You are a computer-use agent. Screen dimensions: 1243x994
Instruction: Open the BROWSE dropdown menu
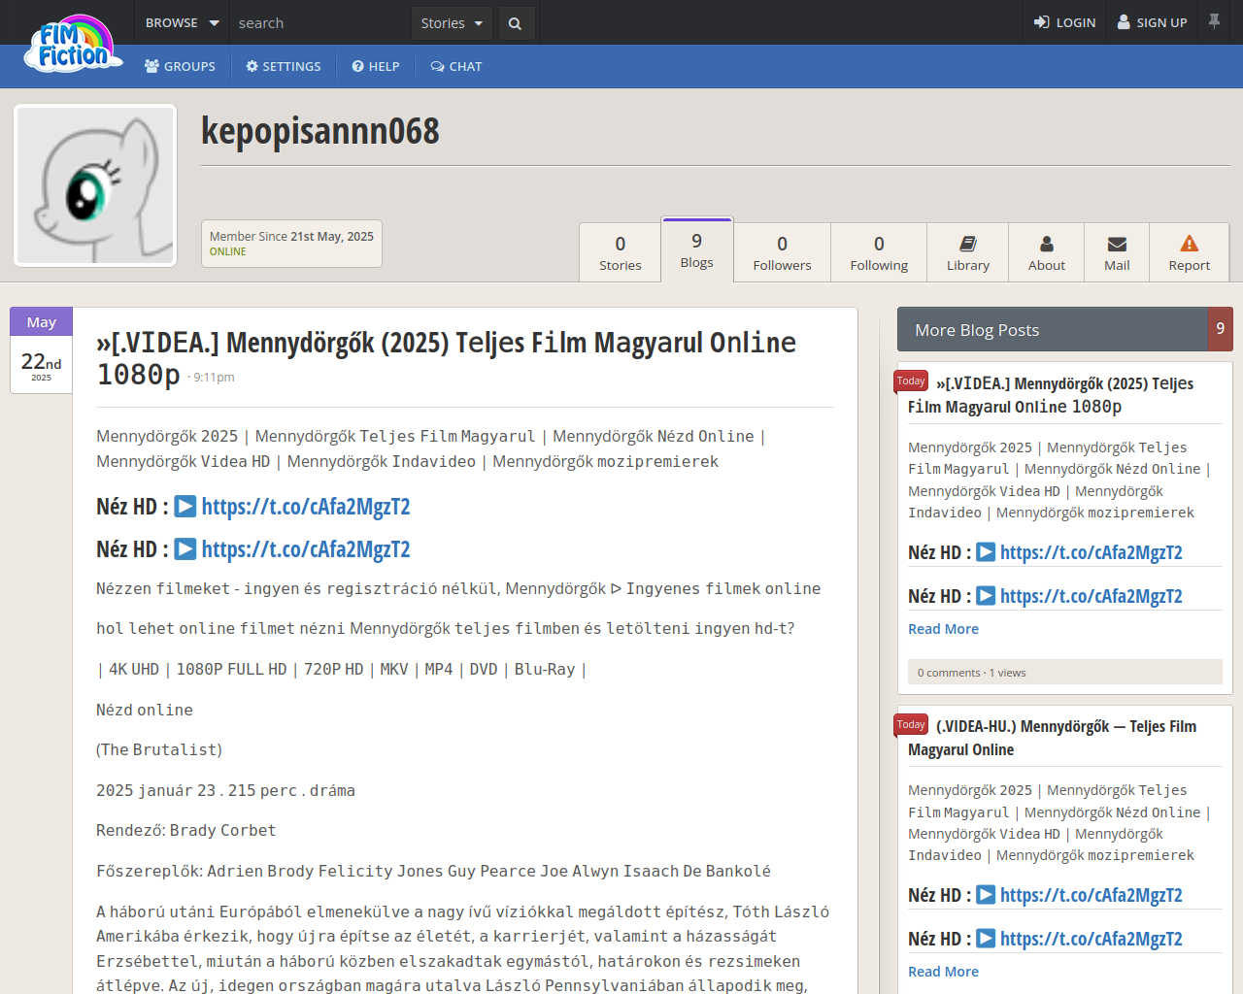click(x=182, y=22)
